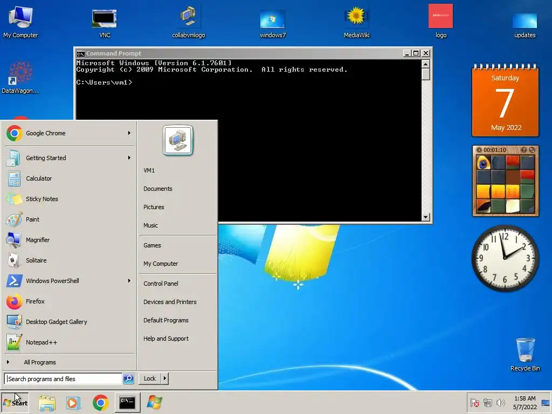Open Windows Media Player from taskbar
552x414 pixels.
coord(73,403)
